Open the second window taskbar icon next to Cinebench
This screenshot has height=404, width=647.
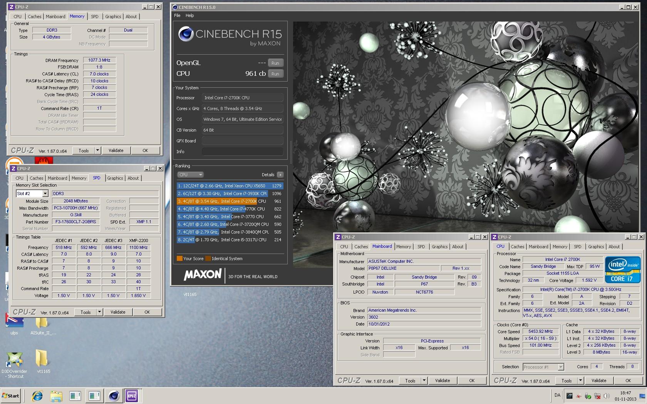94,396
